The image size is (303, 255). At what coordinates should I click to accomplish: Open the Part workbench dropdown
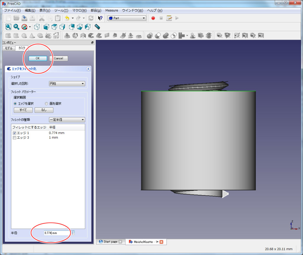tap(127, 18)
